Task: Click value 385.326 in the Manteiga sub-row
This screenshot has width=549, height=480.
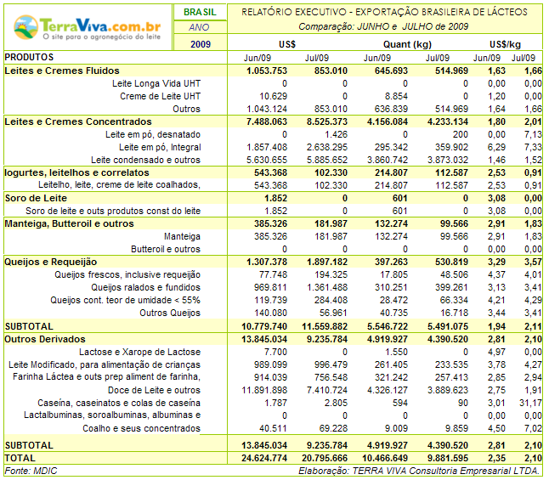Action: [x=270, y=237]
